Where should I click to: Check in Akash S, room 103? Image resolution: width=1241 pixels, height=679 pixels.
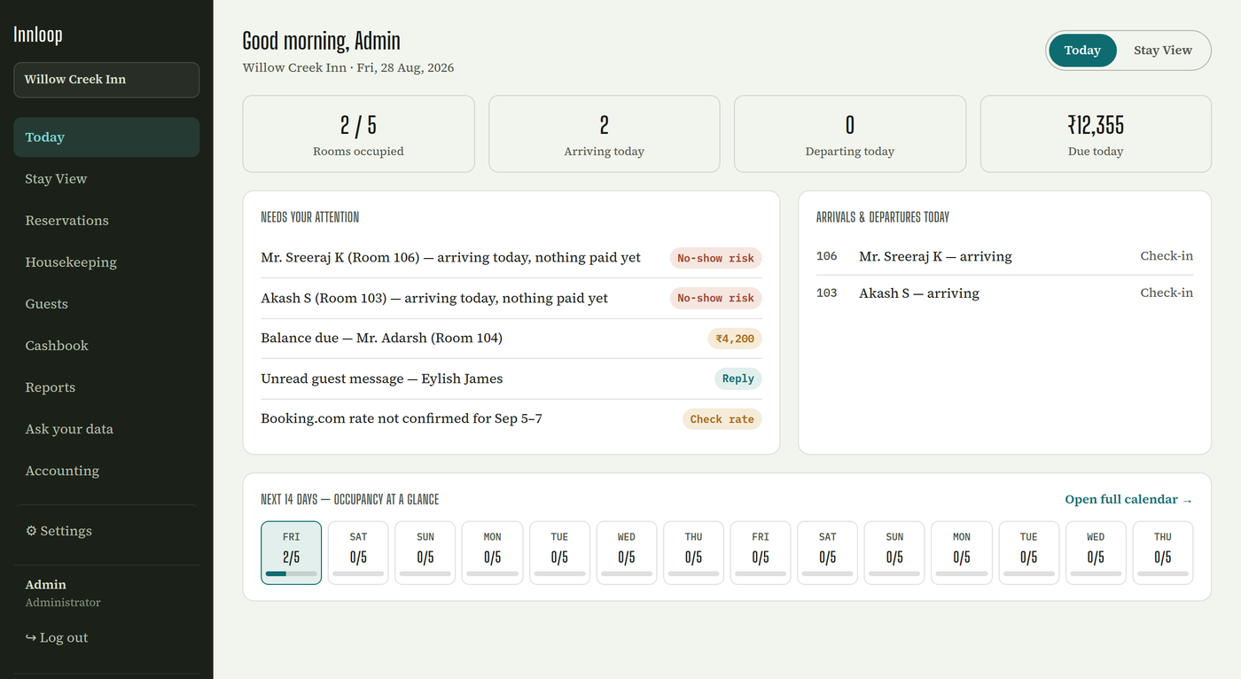[1167, 293]
